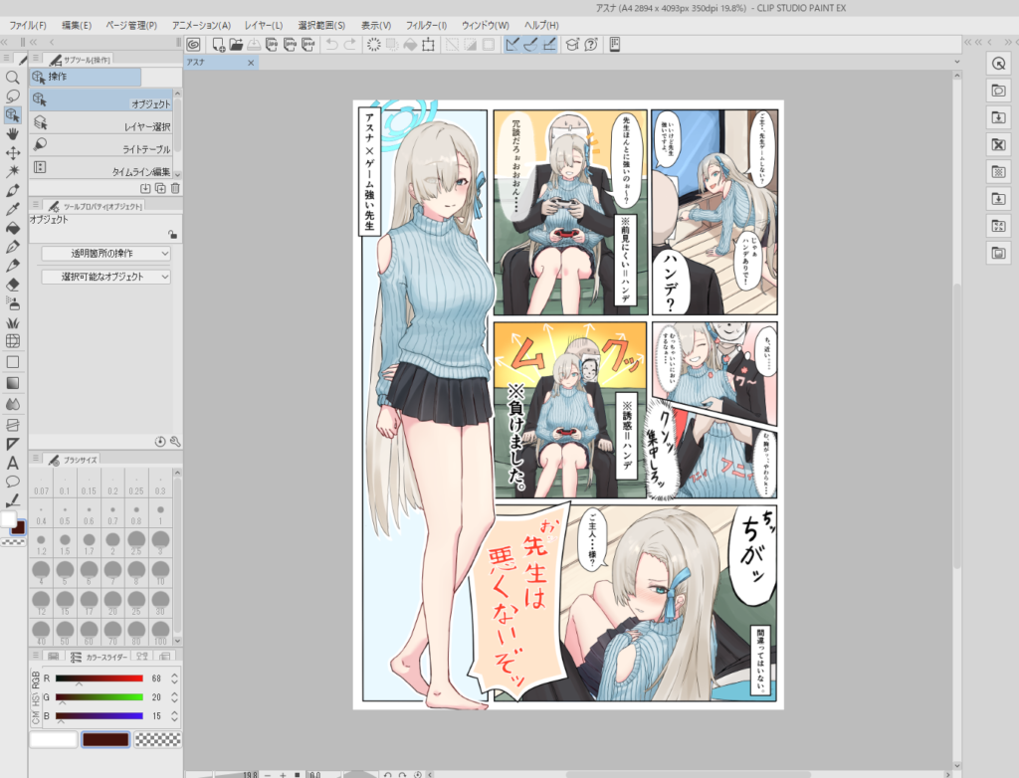Viewport: 1019px width, 778px height.
Task: Export as PSD from toolbar
Action: tap(308, 44)
